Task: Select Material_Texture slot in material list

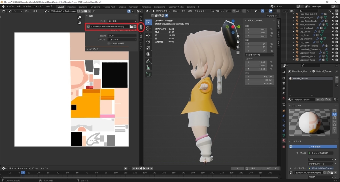Action: (311, 78)
